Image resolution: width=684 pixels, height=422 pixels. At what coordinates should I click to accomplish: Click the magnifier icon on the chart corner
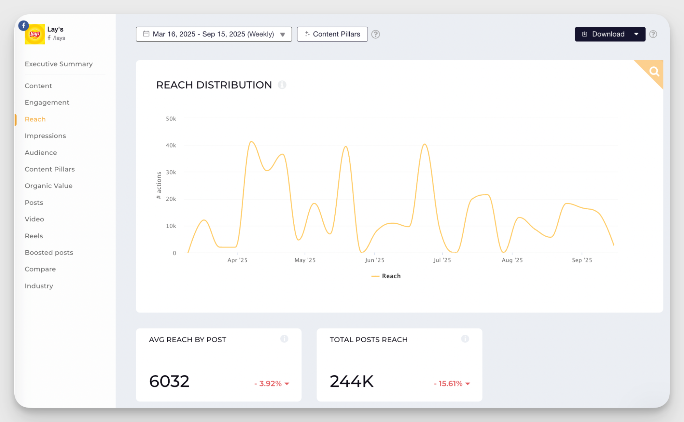click(x=654, y=71)
